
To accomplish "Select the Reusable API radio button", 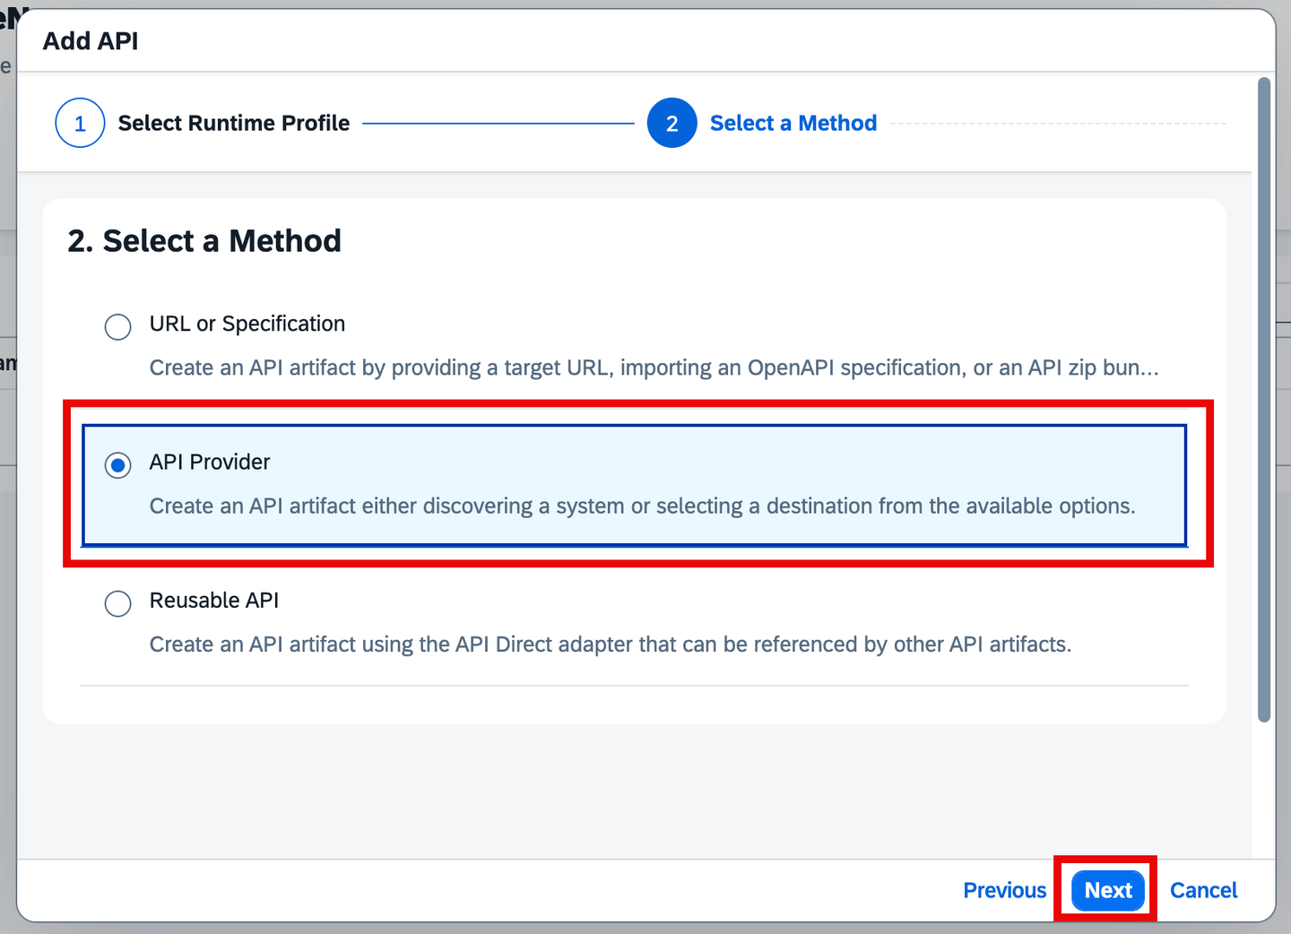I will tap(117, 603).
